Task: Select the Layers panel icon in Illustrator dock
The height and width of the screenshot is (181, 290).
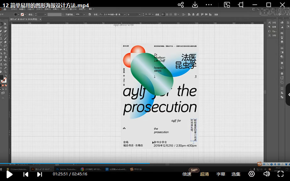Action: (x=282, y=73)
